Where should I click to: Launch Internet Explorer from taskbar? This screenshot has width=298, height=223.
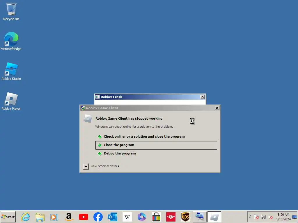(x=26, y=217)
